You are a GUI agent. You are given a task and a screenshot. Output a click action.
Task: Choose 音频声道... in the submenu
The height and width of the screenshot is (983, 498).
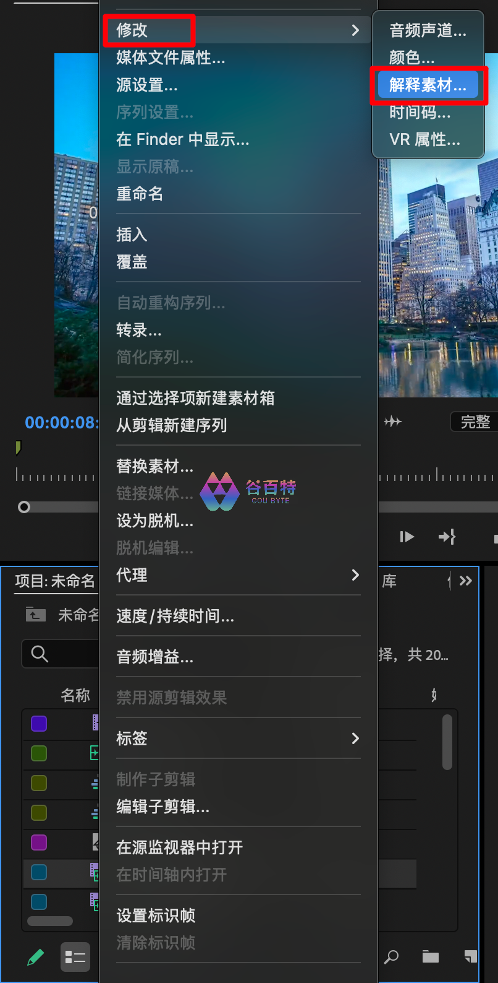428,30
